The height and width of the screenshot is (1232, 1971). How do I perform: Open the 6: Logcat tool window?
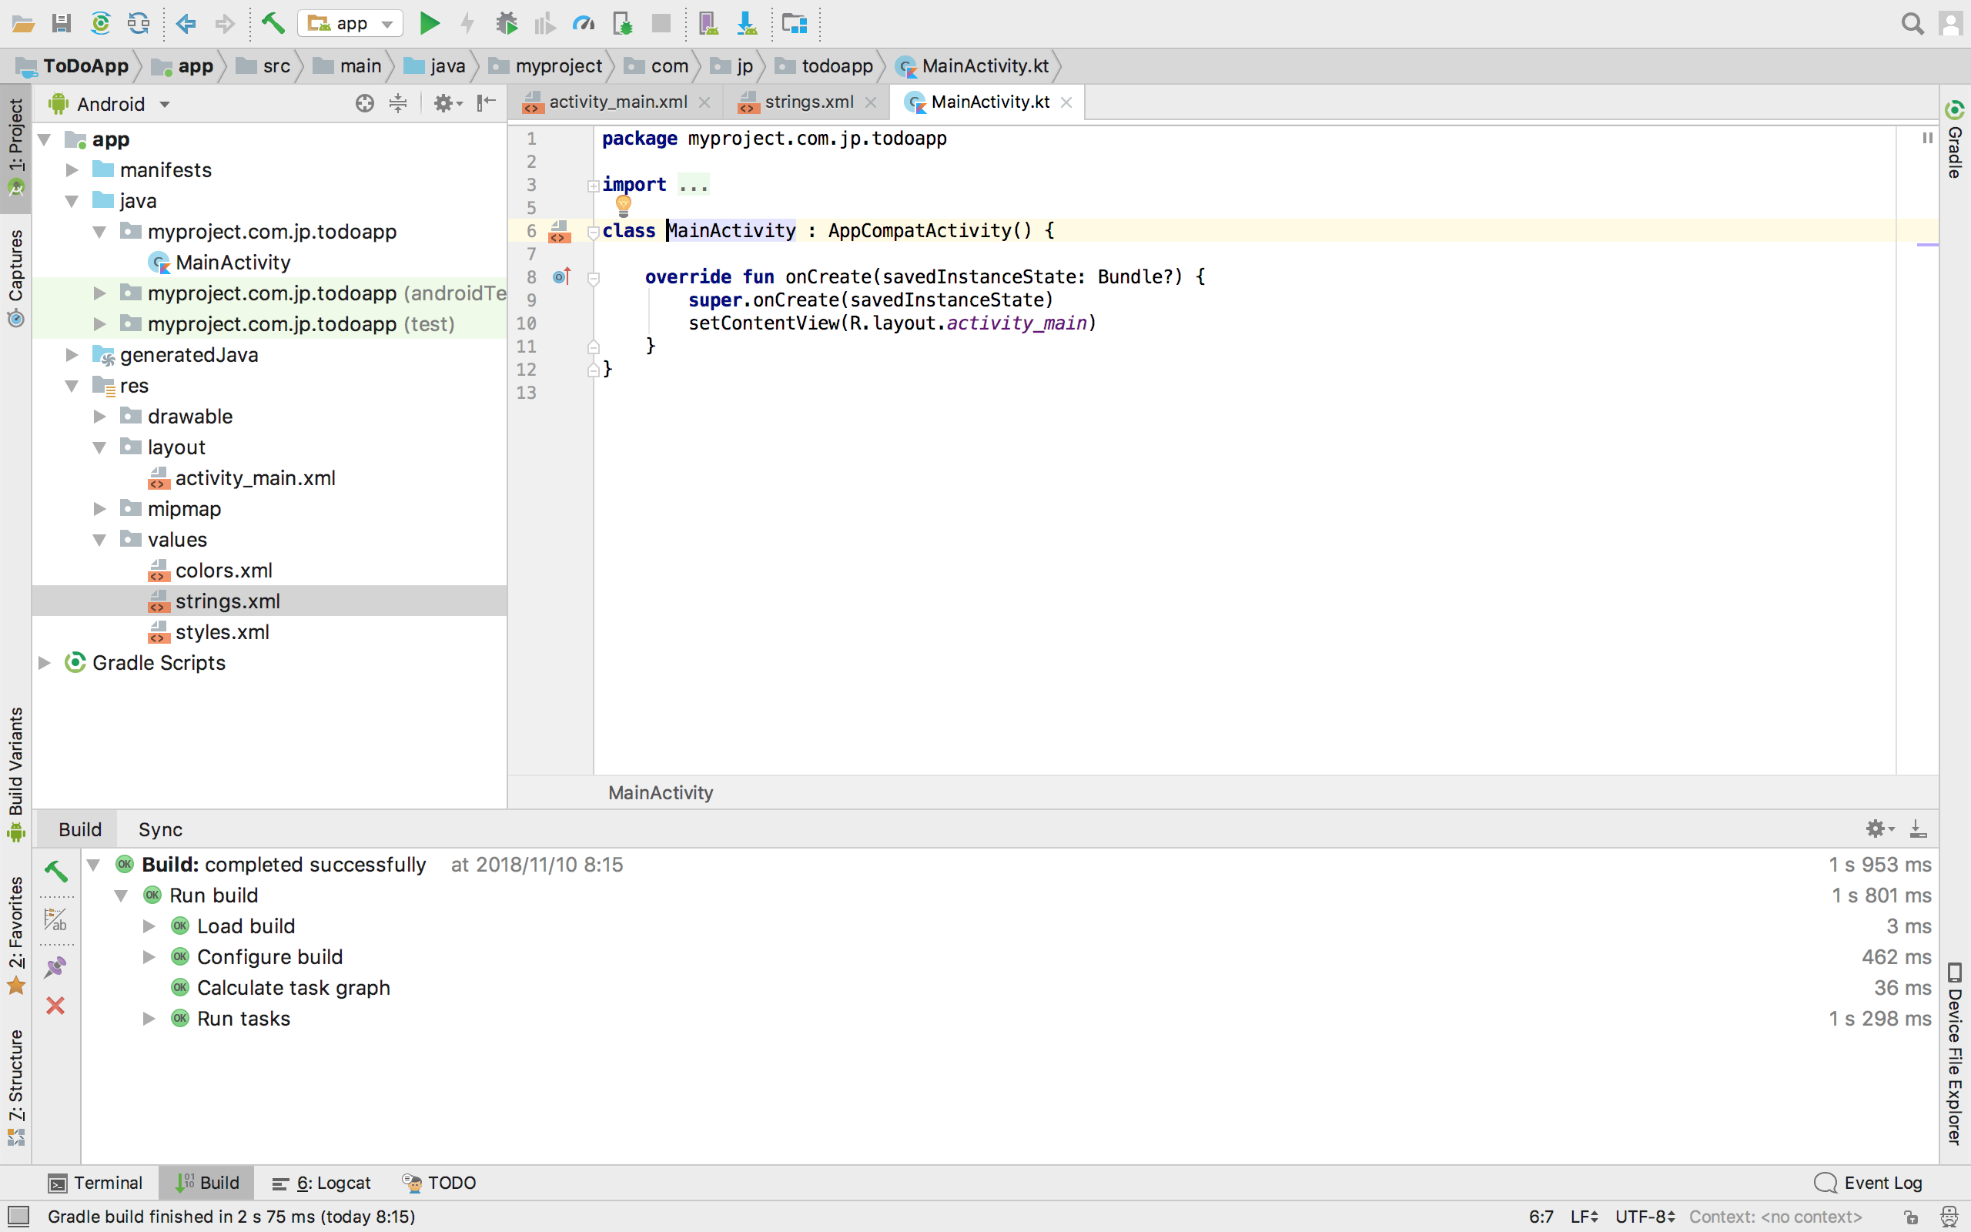[322, 1182]
